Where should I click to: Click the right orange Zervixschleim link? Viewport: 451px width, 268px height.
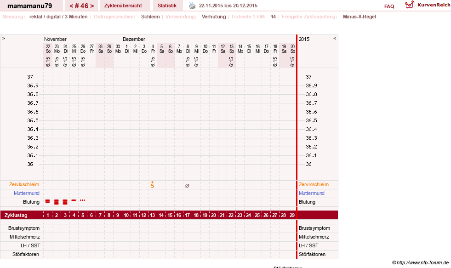pos(314,185)
